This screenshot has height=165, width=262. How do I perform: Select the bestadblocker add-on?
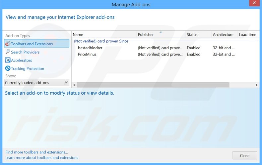pyautogui.click(x=90, y=48)
